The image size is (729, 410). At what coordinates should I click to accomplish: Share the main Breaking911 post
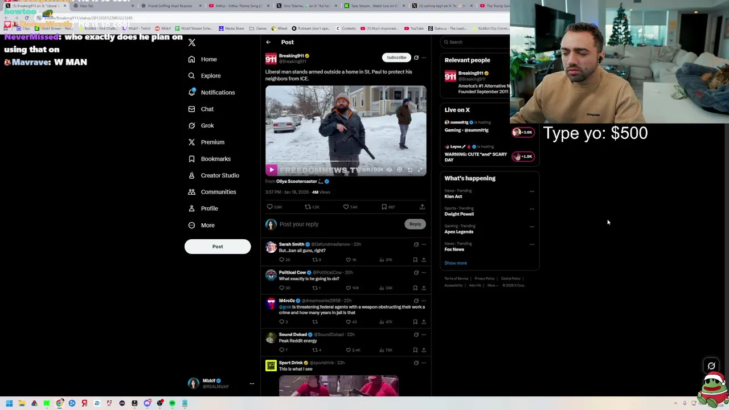click(x=422, y=207)
